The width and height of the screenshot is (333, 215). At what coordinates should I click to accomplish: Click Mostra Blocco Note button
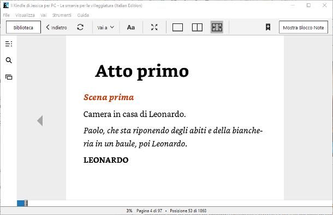[x=304, y=27]
